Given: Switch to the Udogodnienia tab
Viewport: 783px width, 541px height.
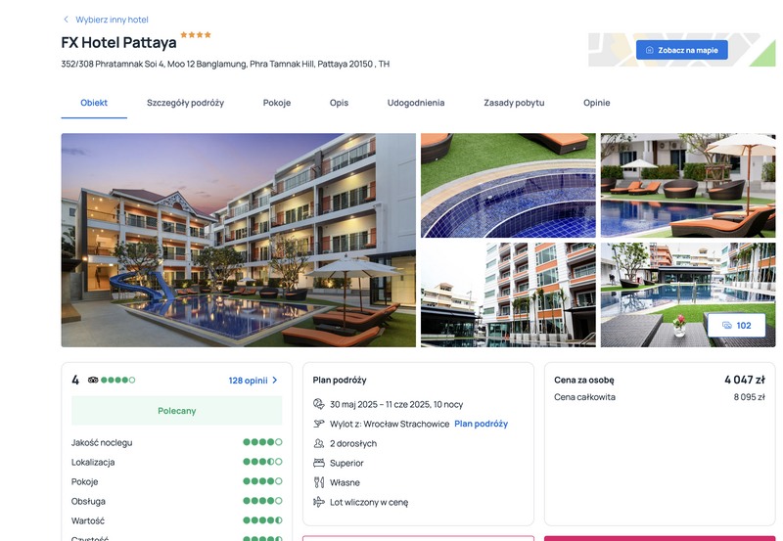Looking at the screenshot, I should point(416,103).
